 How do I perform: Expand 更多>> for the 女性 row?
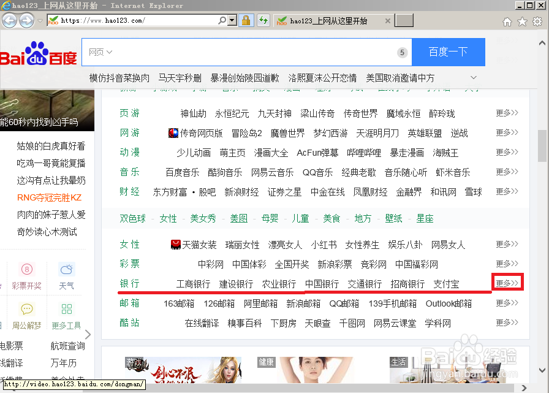click(x=507, y=244)
